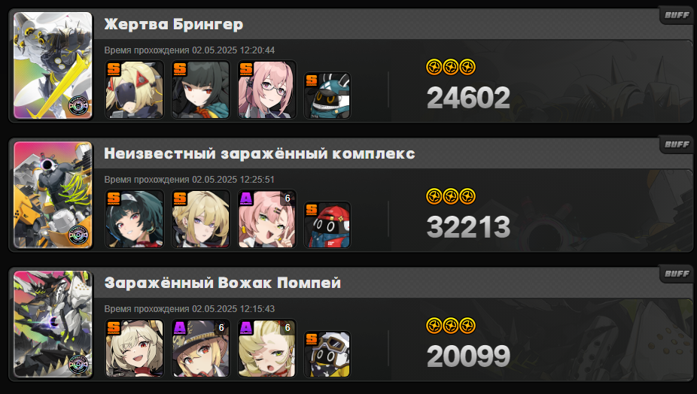
Task: Choose the yawning blonde A-rank agent
Action: click(x=266, y=348)
